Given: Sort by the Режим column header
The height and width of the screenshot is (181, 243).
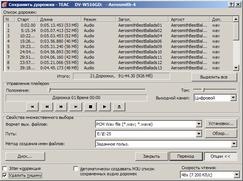Looking at the screenshot, I should [x=99, y=19].
